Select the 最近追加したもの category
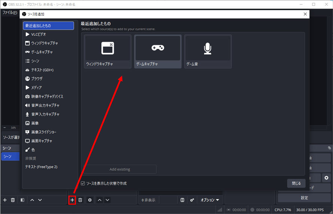The width and height of the screenshot is (333, 214). coord(48,26)
